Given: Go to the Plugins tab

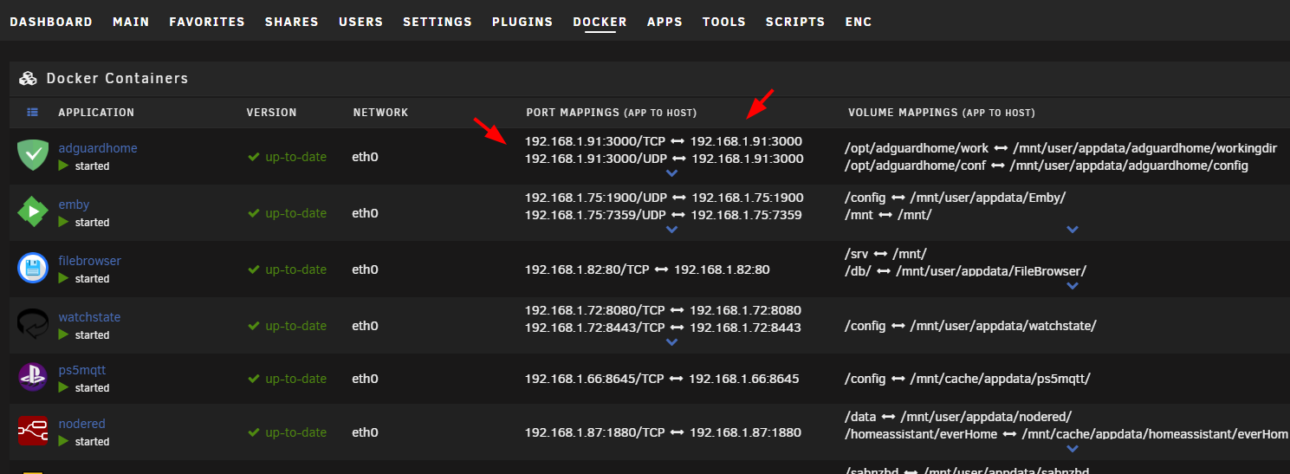Looking at the screenshot, I should click(522, 22).
